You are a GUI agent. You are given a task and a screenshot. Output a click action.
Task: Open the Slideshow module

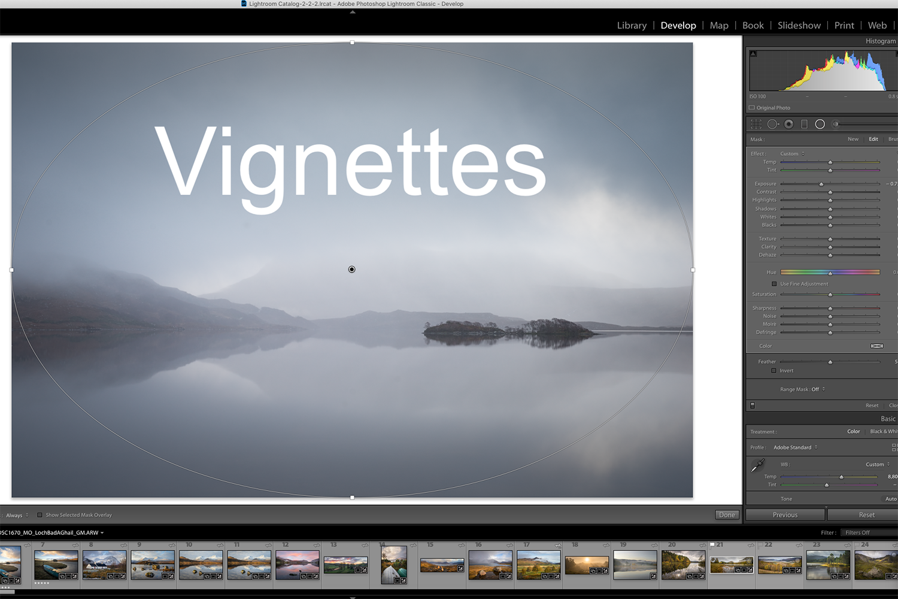pyautogui.click(x=799, y=25)
